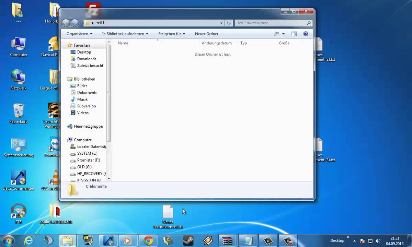Open 'In Bibliothek aufnehmen' menu
Image resolution: width=412 pixels, height=247 pixels.
coord(125,34)
